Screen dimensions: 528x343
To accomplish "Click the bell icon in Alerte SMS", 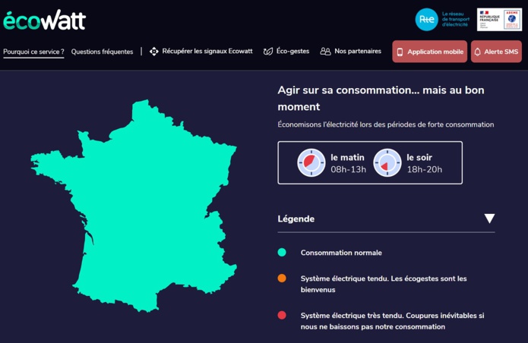I will click(x=478, y=52).
